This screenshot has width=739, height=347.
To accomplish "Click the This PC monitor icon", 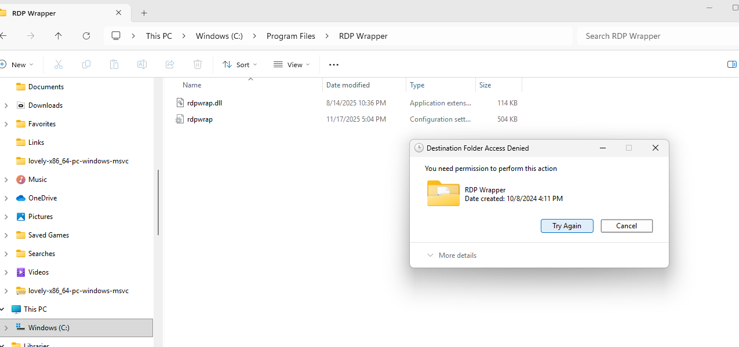I will [x=16, y=309].
